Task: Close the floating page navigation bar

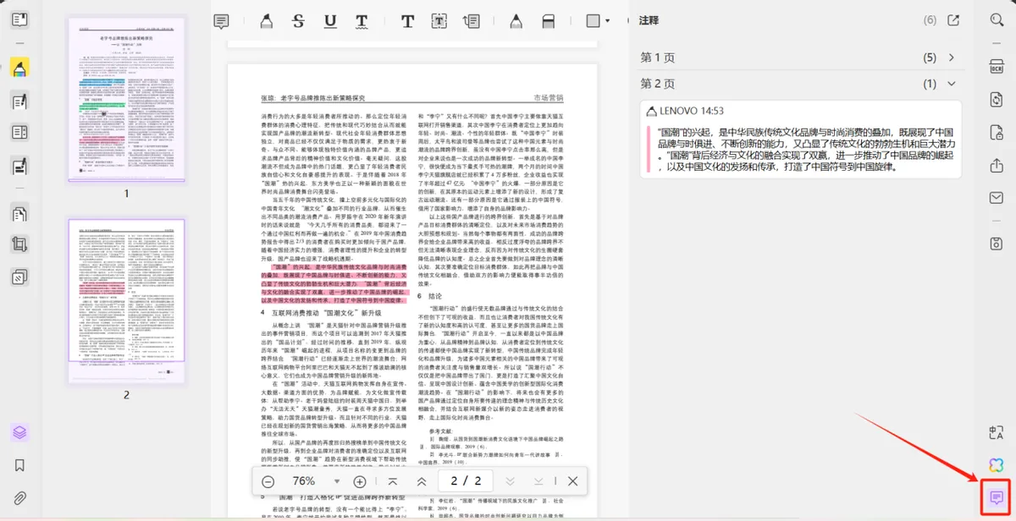Action: click(x=573, y=481)
